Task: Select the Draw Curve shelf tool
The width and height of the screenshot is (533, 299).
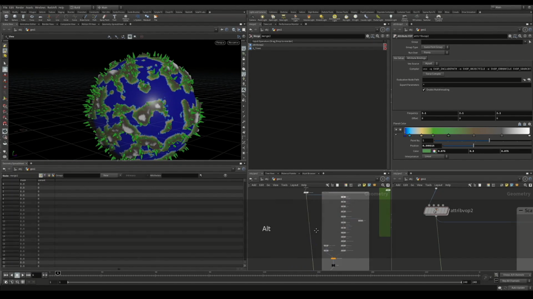Action: point(84,17)
